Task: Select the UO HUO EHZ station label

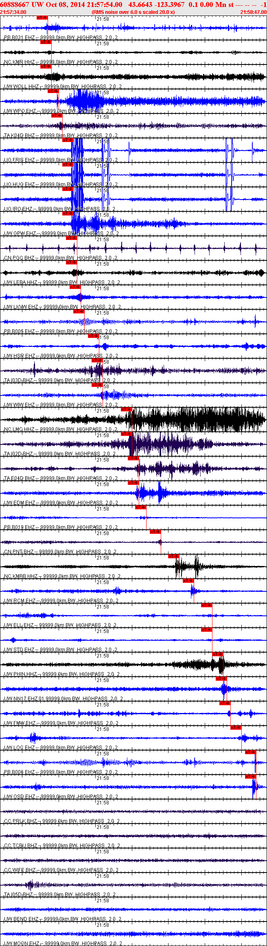Action: point(61,184)
